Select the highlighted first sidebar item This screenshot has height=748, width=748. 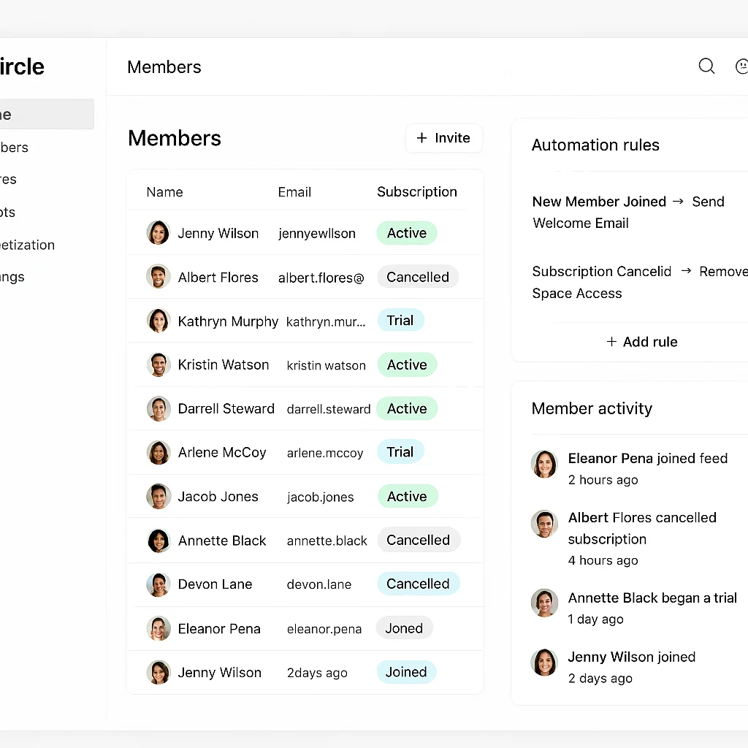click(47, 114)
